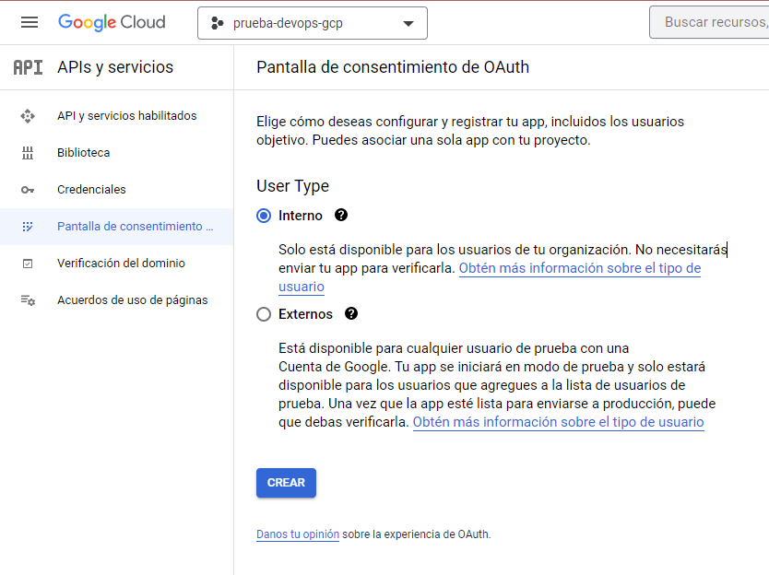Select the Interno user type radio button
The height and width of the screenshot is (575, 769).
click(x=264, y=216)
